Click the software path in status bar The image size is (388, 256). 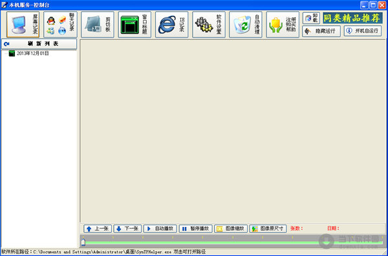coord(103,251)
